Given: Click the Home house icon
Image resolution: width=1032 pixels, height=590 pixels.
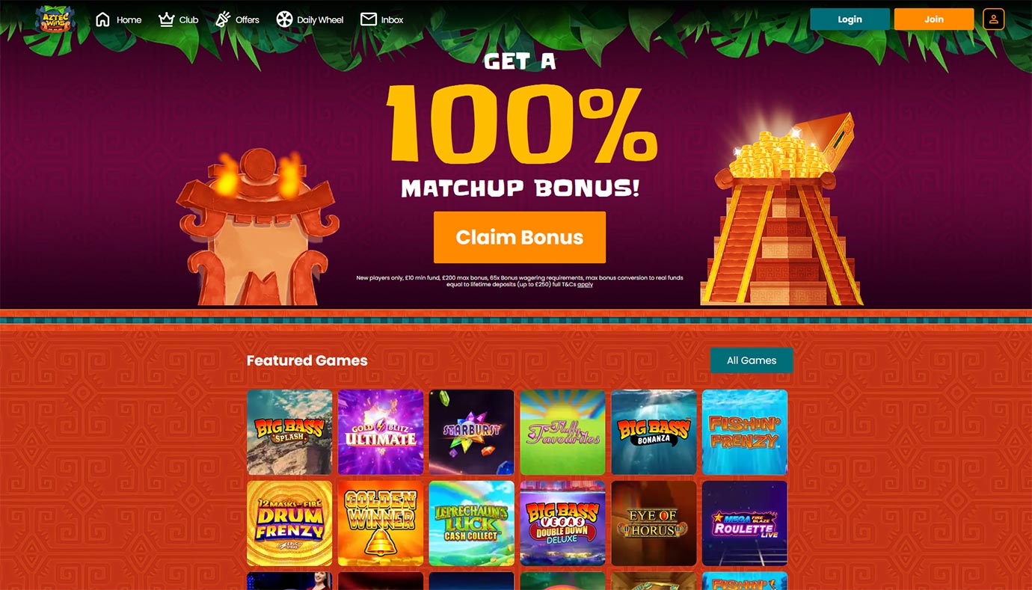Looking at the screenshot, I should pyautogui.click(x=103, y=19).
